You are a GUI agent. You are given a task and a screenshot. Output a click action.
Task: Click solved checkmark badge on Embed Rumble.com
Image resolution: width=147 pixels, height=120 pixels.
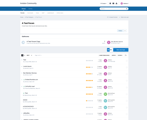click(24, 80)
